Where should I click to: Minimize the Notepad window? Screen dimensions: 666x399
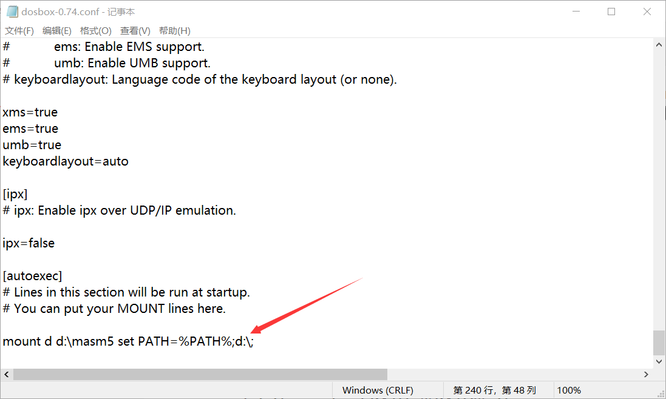click(576, 12)
